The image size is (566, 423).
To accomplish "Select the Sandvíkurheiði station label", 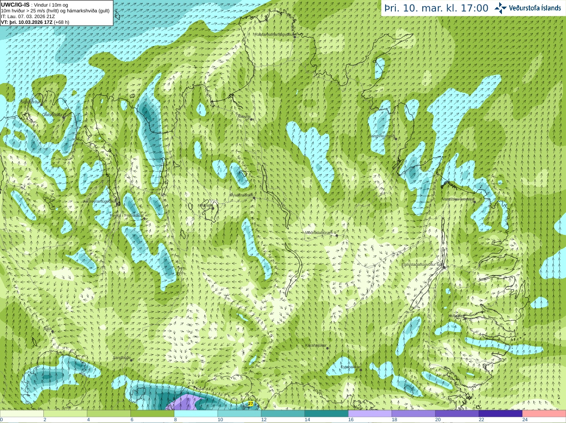I will 382,136.
